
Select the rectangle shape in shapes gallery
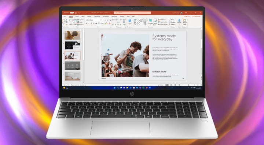[141, 20]
